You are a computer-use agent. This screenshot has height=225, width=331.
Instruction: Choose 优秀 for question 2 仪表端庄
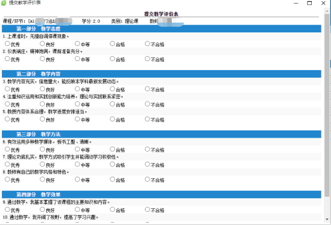7,59
